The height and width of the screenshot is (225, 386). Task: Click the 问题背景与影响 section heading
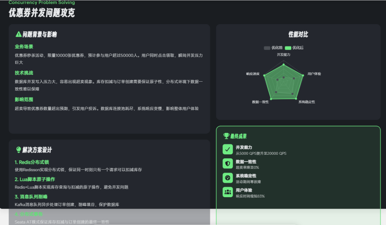click(40, 34)
